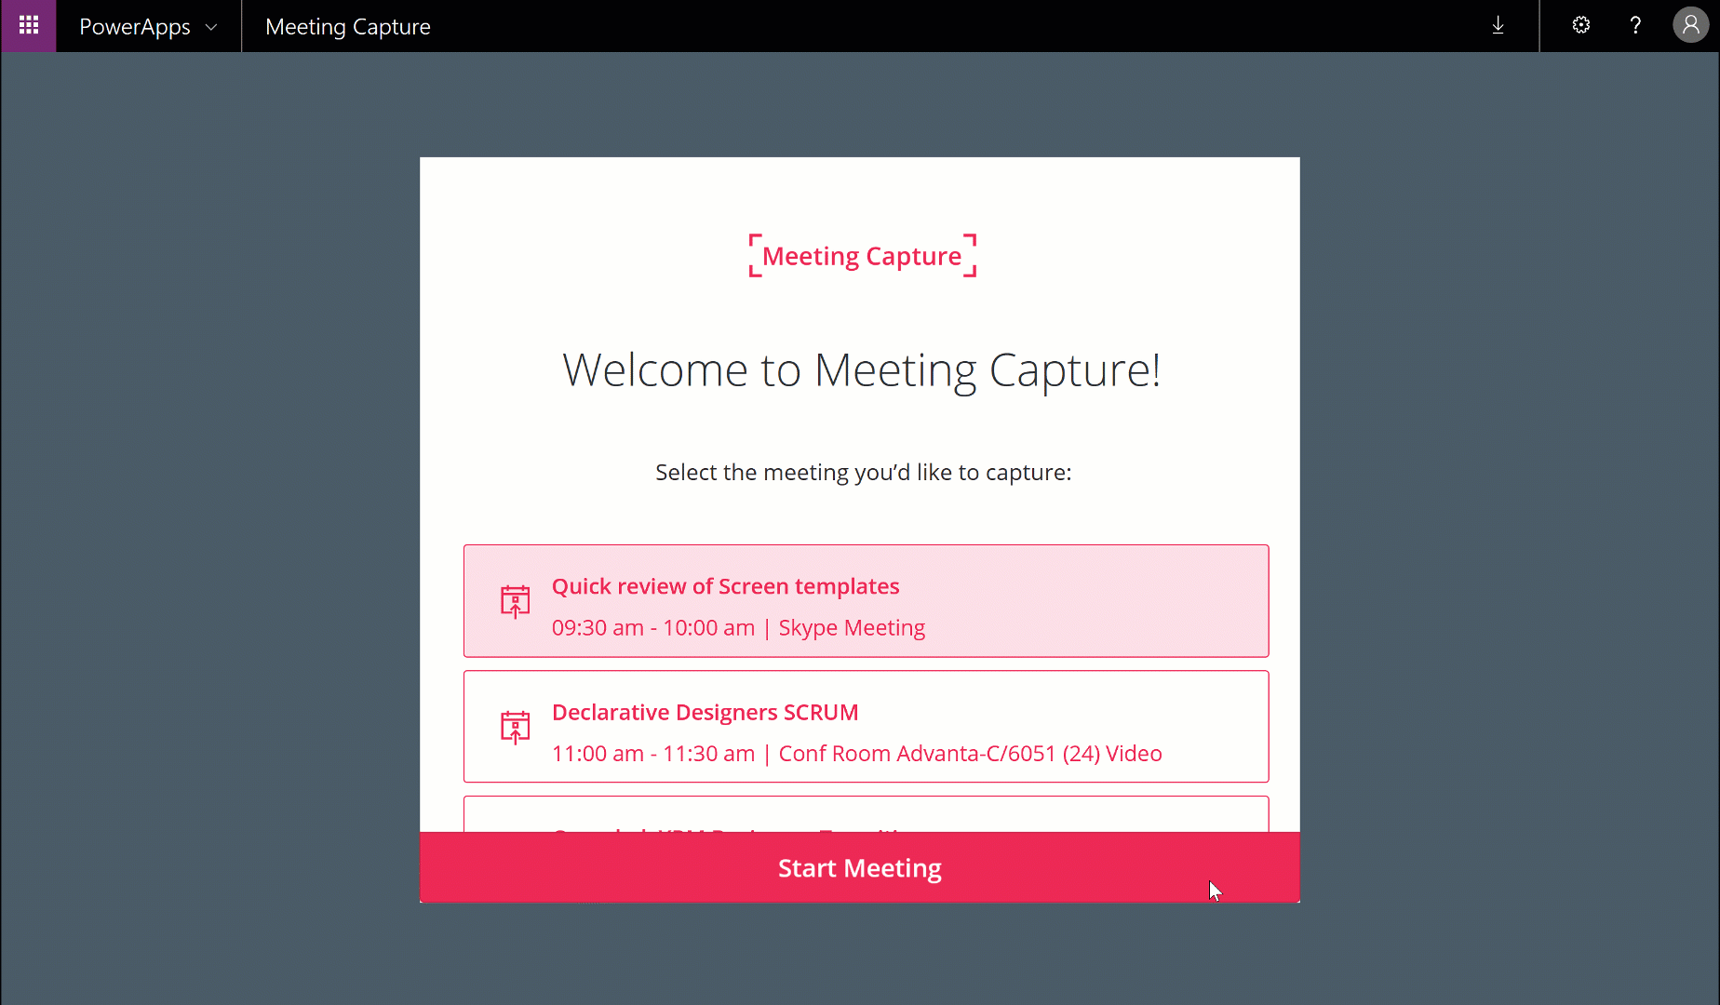
Task: Click calendar icon beside Declarative Designers SCRUM
Action: point(515,727)
